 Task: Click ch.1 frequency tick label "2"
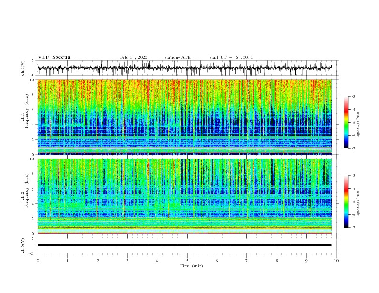coord(33,140)
